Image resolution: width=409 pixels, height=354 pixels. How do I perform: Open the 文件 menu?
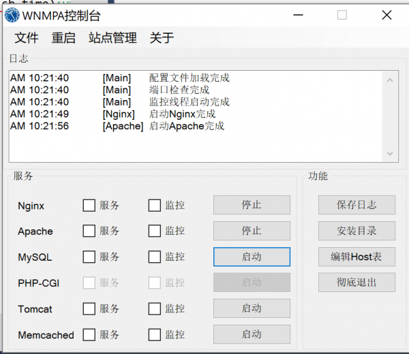point(27,37)
